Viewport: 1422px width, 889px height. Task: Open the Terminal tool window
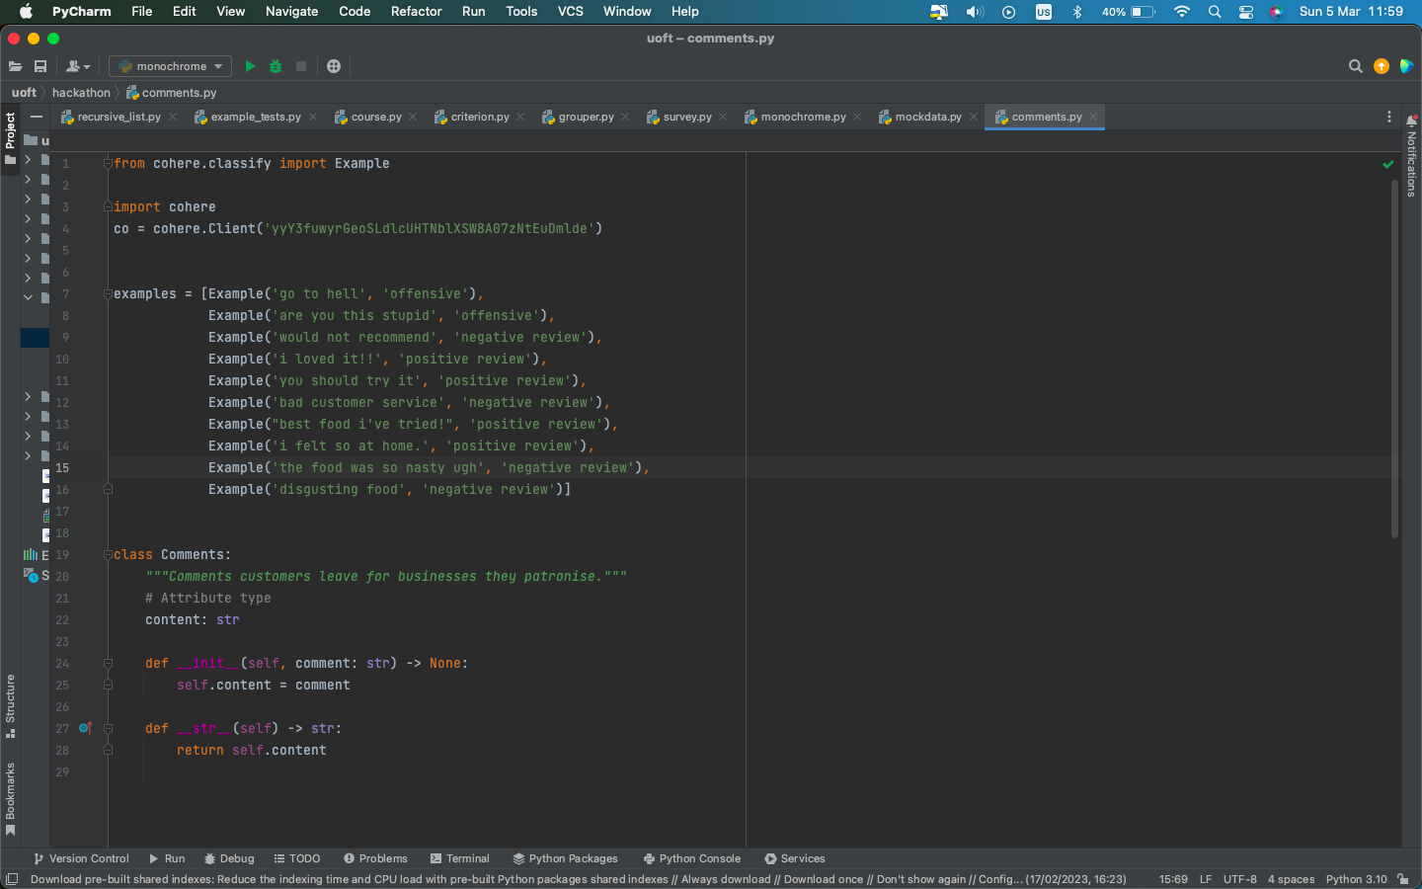459,858
